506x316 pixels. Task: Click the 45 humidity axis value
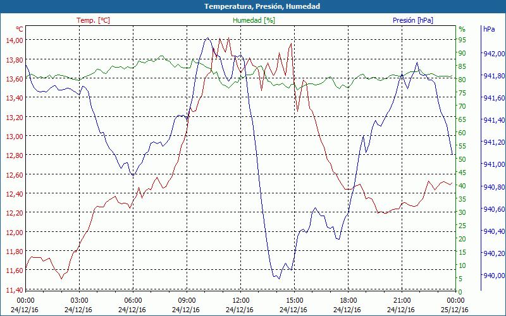(462, 173)
